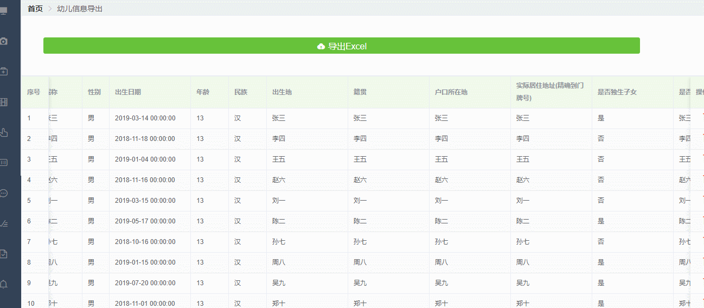Select birth date 2019-03-15 00:00:00
This screenshot has height=308, width=704.
(x=145, y=201)
